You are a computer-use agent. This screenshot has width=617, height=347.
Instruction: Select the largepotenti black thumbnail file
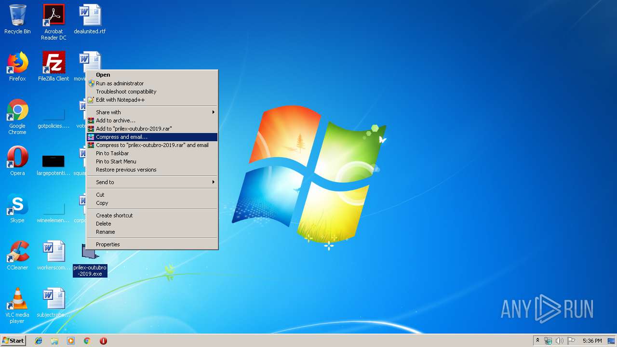tap(54, 164)
